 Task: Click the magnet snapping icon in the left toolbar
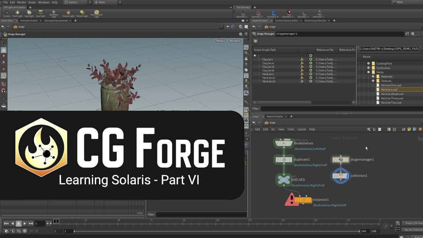4,91
